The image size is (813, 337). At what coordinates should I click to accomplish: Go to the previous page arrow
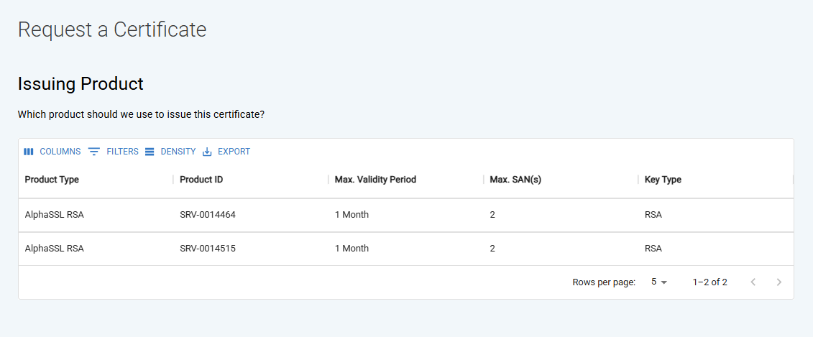point(753,282)
